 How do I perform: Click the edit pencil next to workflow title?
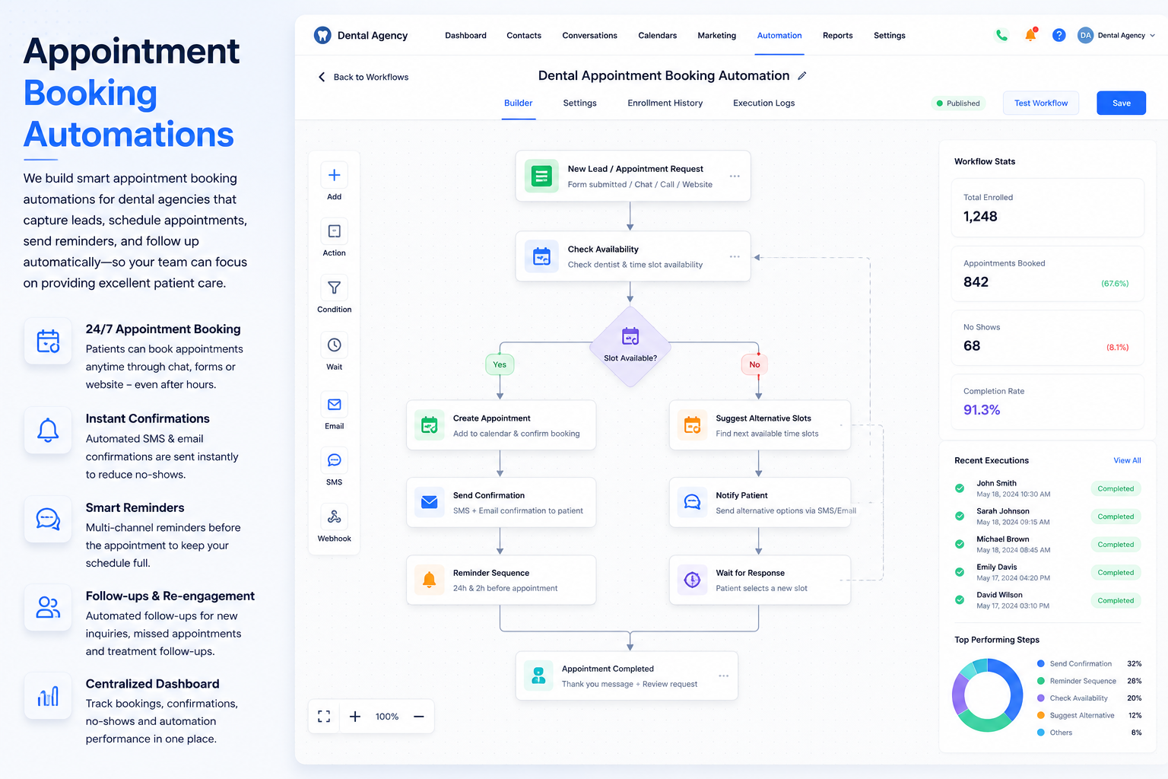(802, 76)
